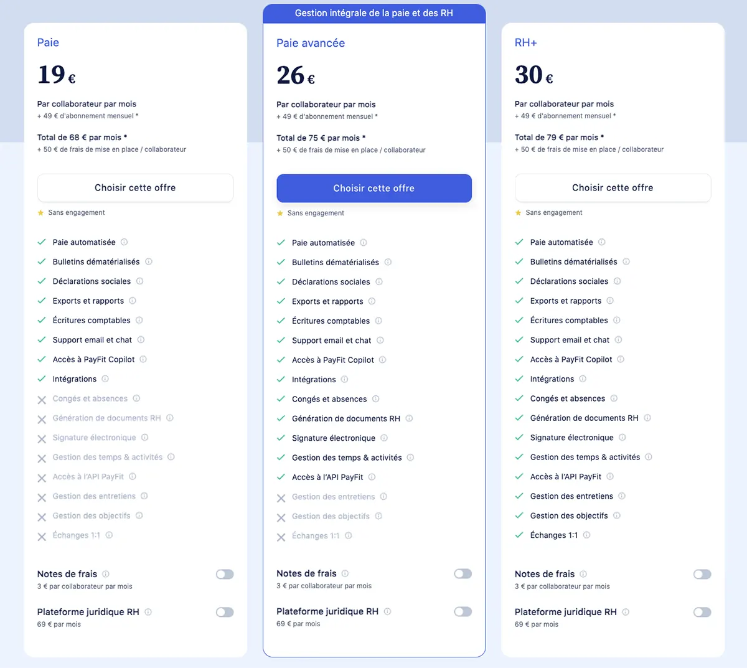
Task: Open info icon for Bulletins dématérialisés in Paie plan
Action: [x=148, y=261]
